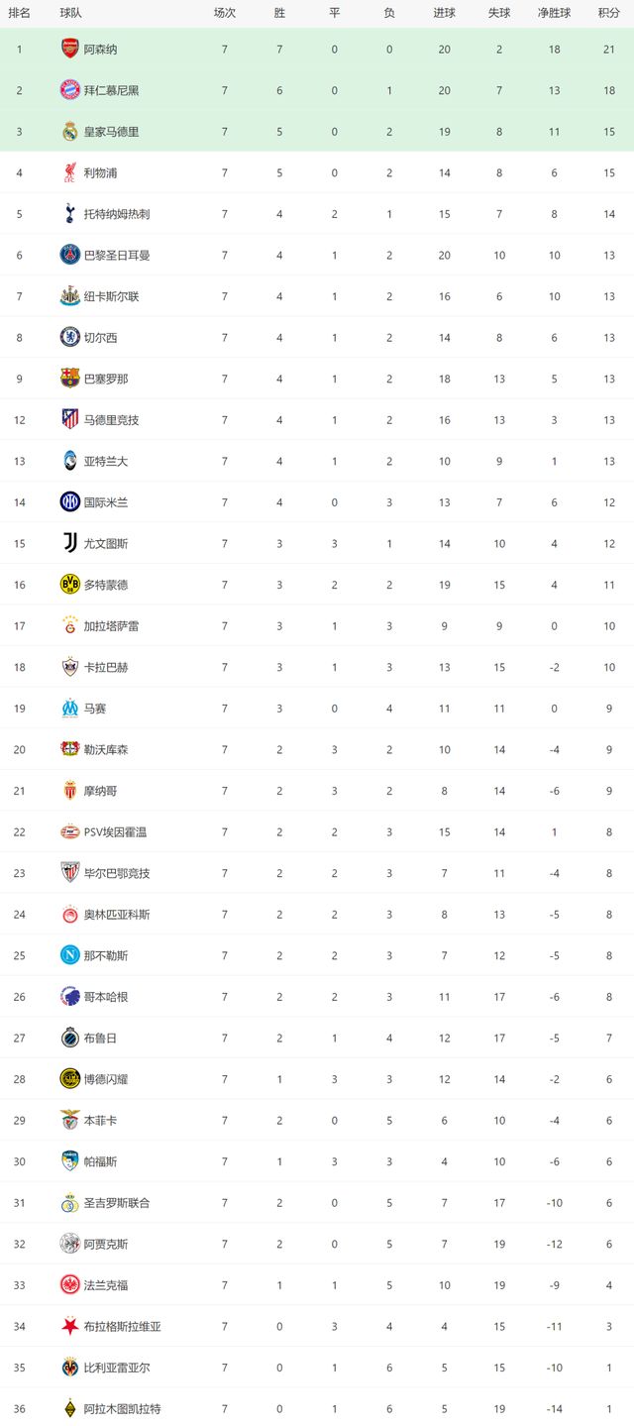Click the Liverpool club badge
The image size is (634, 1426).
tap(69, 172)
